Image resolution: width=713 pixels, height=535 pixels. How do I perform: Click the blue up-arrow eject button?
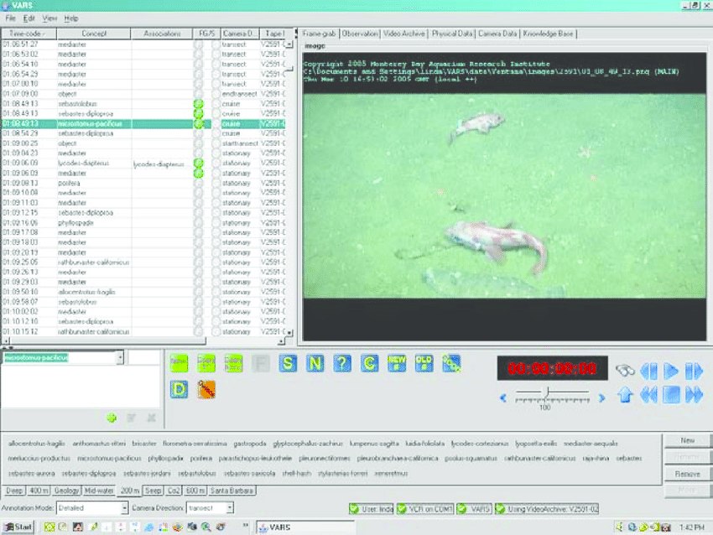click(x=625, y=395)
